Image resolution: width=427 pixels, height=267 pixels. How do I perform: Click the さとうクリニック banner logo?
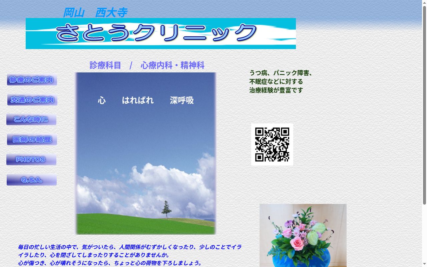pyautogui.click(x=161, y=33)
